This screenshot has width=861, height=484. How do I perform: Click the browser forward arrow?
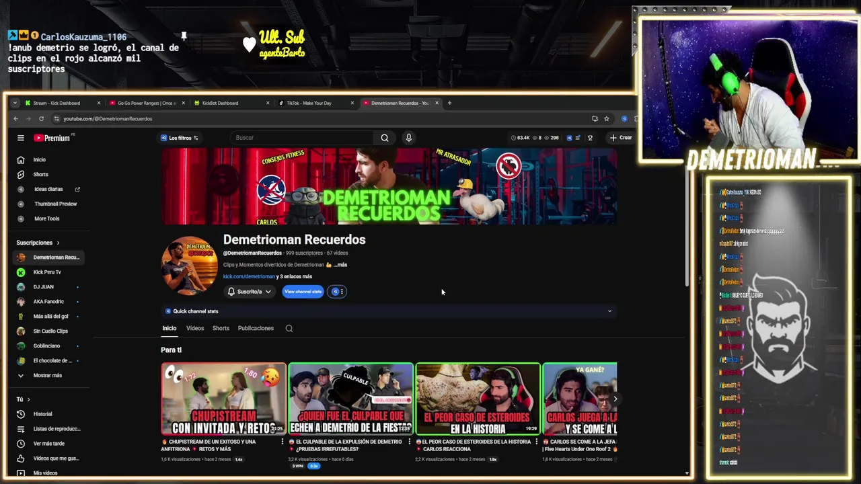pyautogui.click(x=28, y=119)
